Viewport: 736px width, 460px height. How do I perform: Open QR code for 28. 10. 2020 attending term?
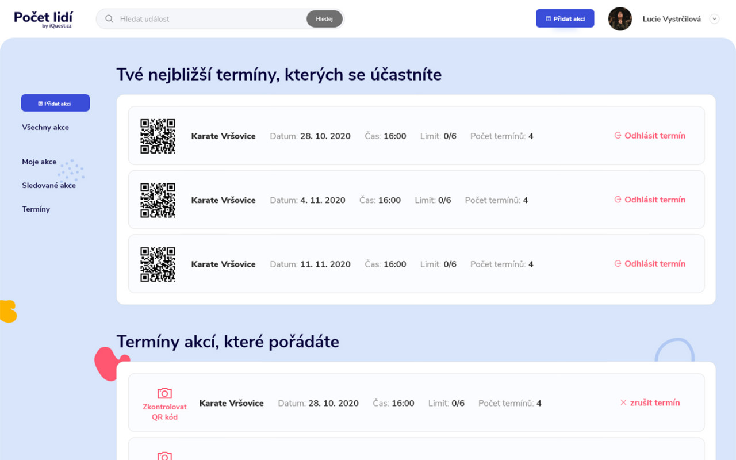coord(158,136)
